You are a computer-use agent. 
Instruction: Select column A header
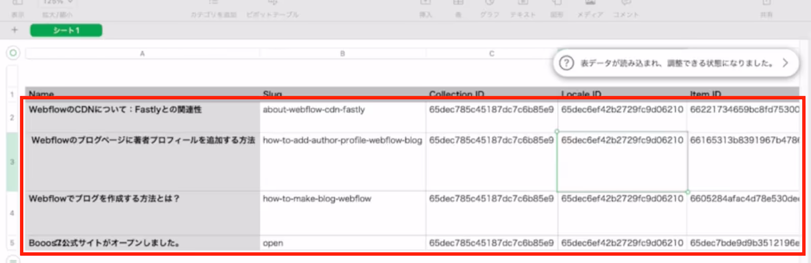point(142,53)
